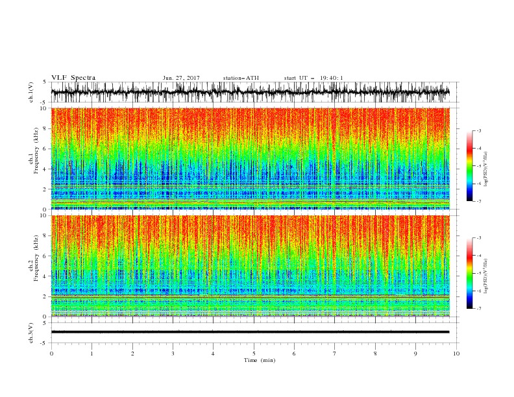Screen dimensions: 514x397
Task: Click the time-axis tick label "9"
Action: click(415, 354)
